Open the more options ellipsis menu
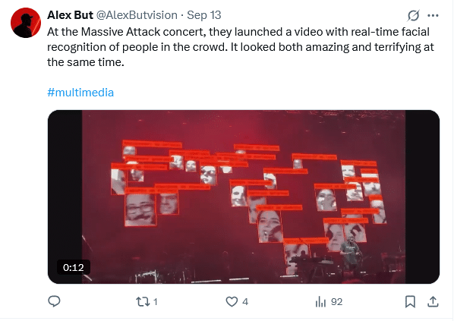 tap(434, 15)
